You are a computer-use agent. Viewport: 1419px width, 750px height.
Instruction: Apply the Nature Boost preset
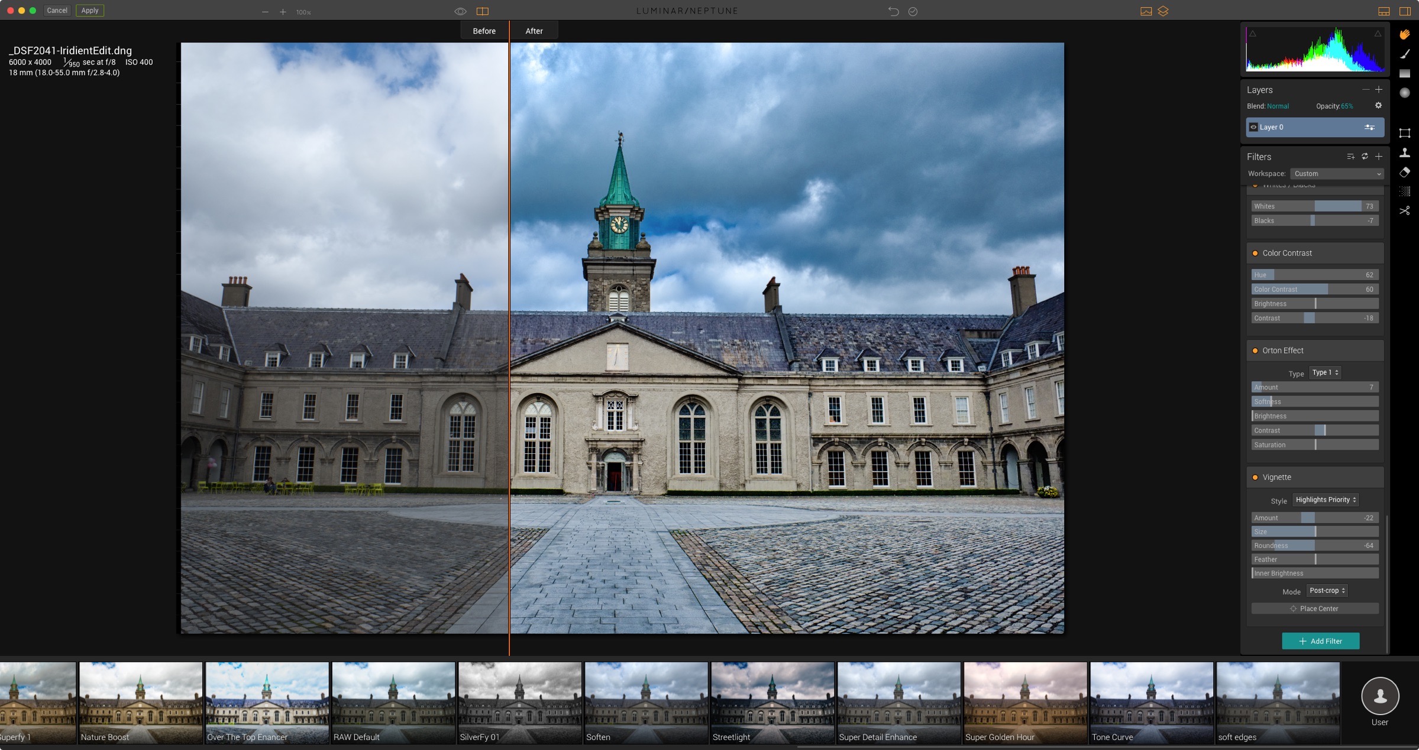coord(140,703)
